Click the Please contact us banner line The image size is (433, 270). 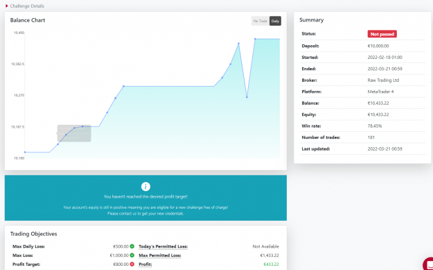tap(145, 214)
